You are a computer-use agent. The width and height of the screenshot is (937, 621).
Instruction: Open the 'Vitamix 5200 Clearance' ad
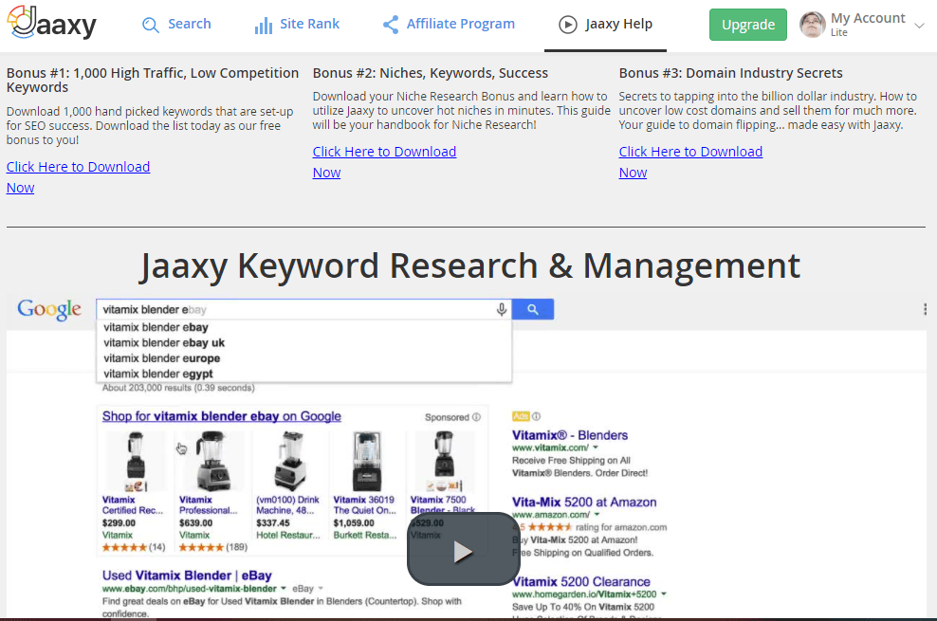(x=581, y=581)
